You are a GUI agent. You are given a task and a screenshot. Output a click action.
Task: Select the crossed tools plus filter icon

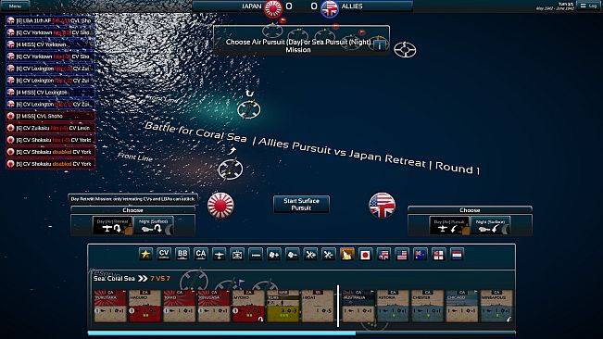310,254
